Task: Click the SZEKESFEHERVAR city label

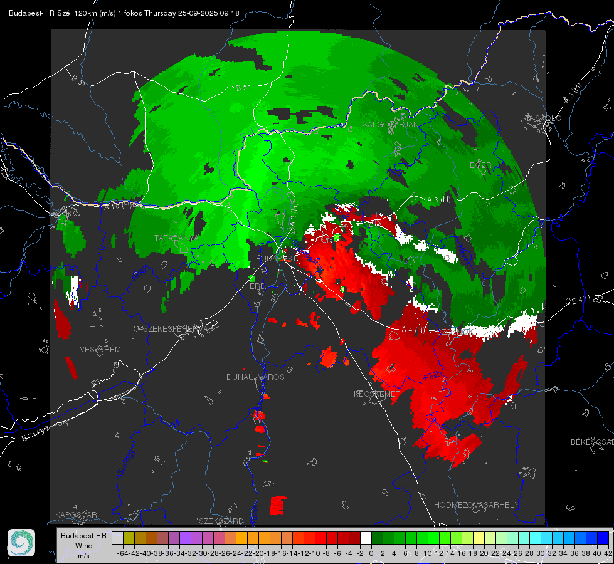Action: click(x=178, y=329)
